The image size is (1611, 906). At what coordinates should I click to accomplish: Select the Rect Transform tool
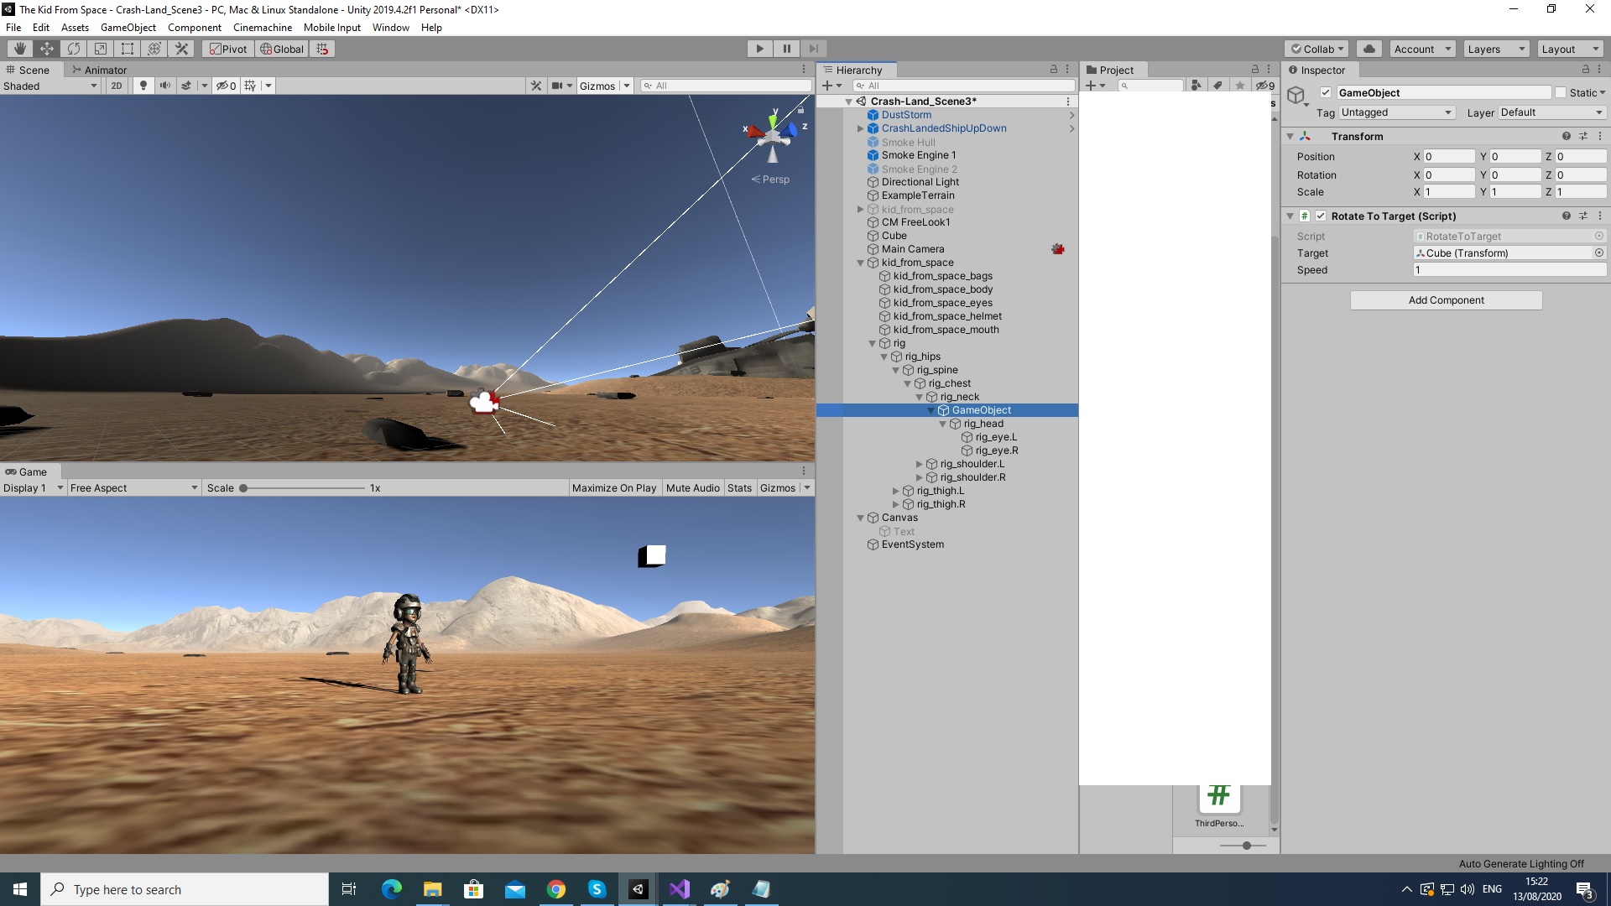click(x=127, y=48)
